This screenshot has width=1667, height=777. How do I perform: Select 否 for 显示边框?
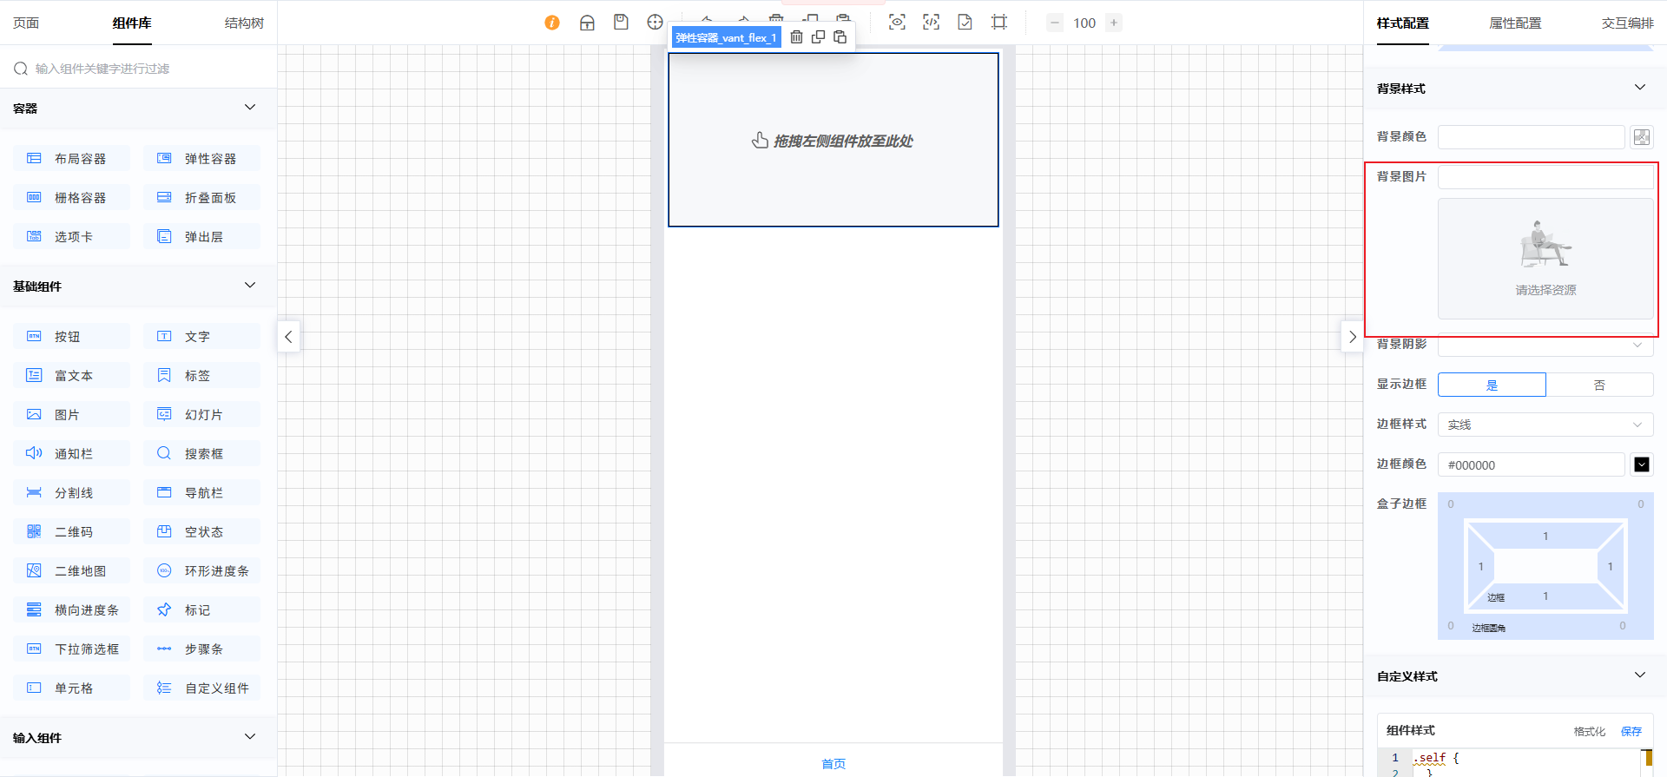(x=1599, y=385)
